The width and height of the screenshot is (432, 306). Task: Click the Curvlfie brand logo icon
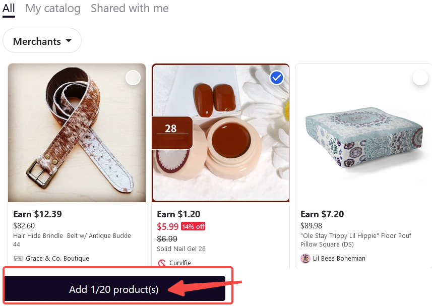tap(161, 263)
